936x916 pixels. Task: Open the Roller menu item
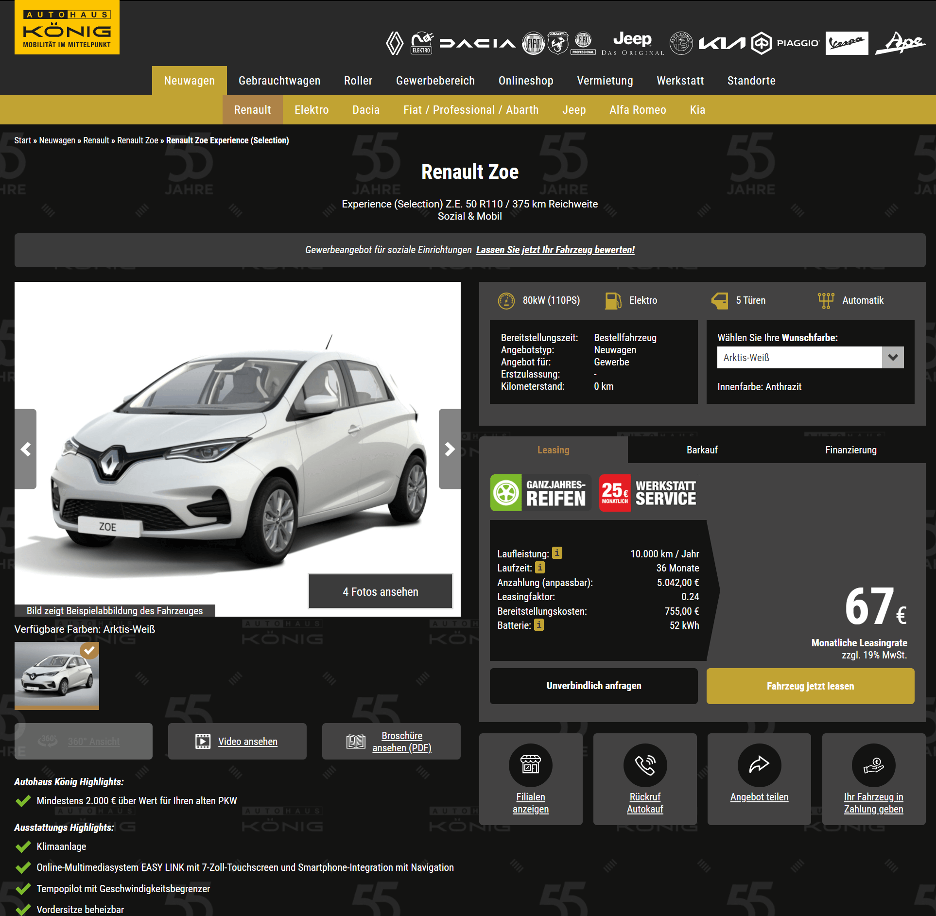coord(358,81)
